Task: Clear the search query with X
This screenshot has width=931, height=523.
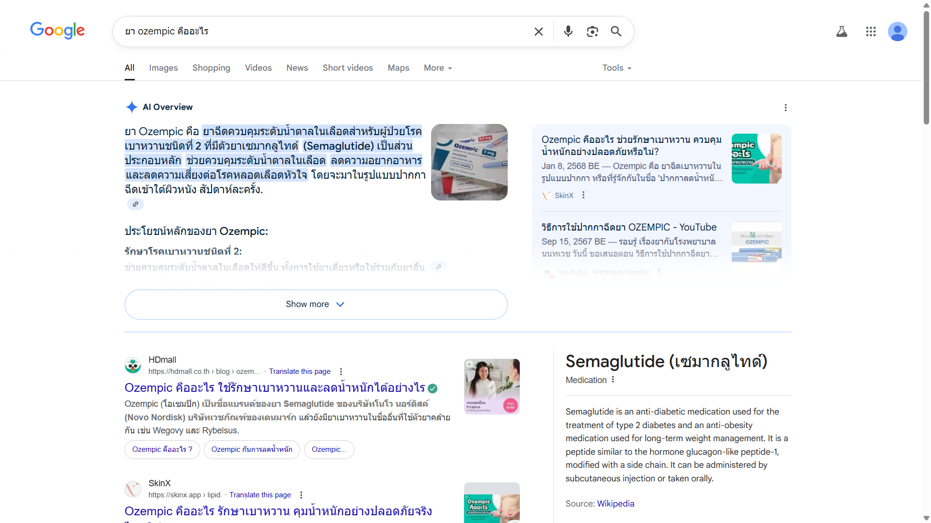Action: point(538,31)
